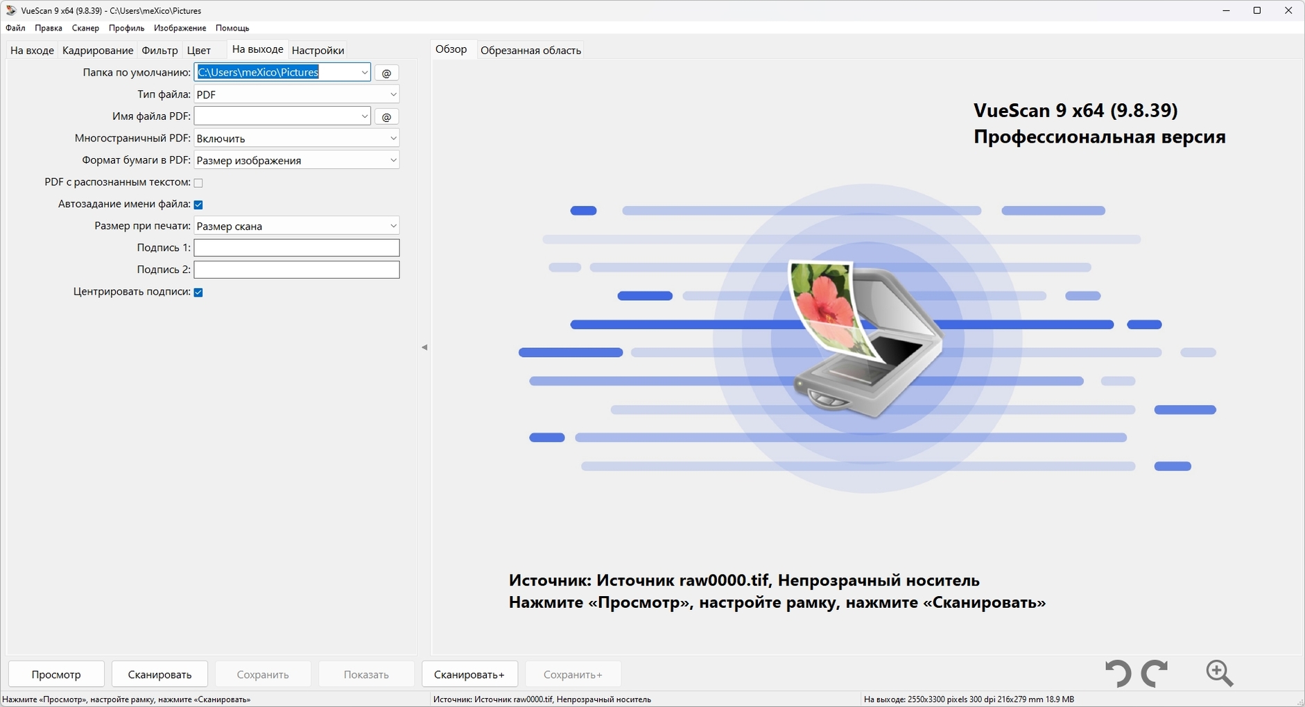
Task: Click the @ button next to default folder
Action: point(387,73)
